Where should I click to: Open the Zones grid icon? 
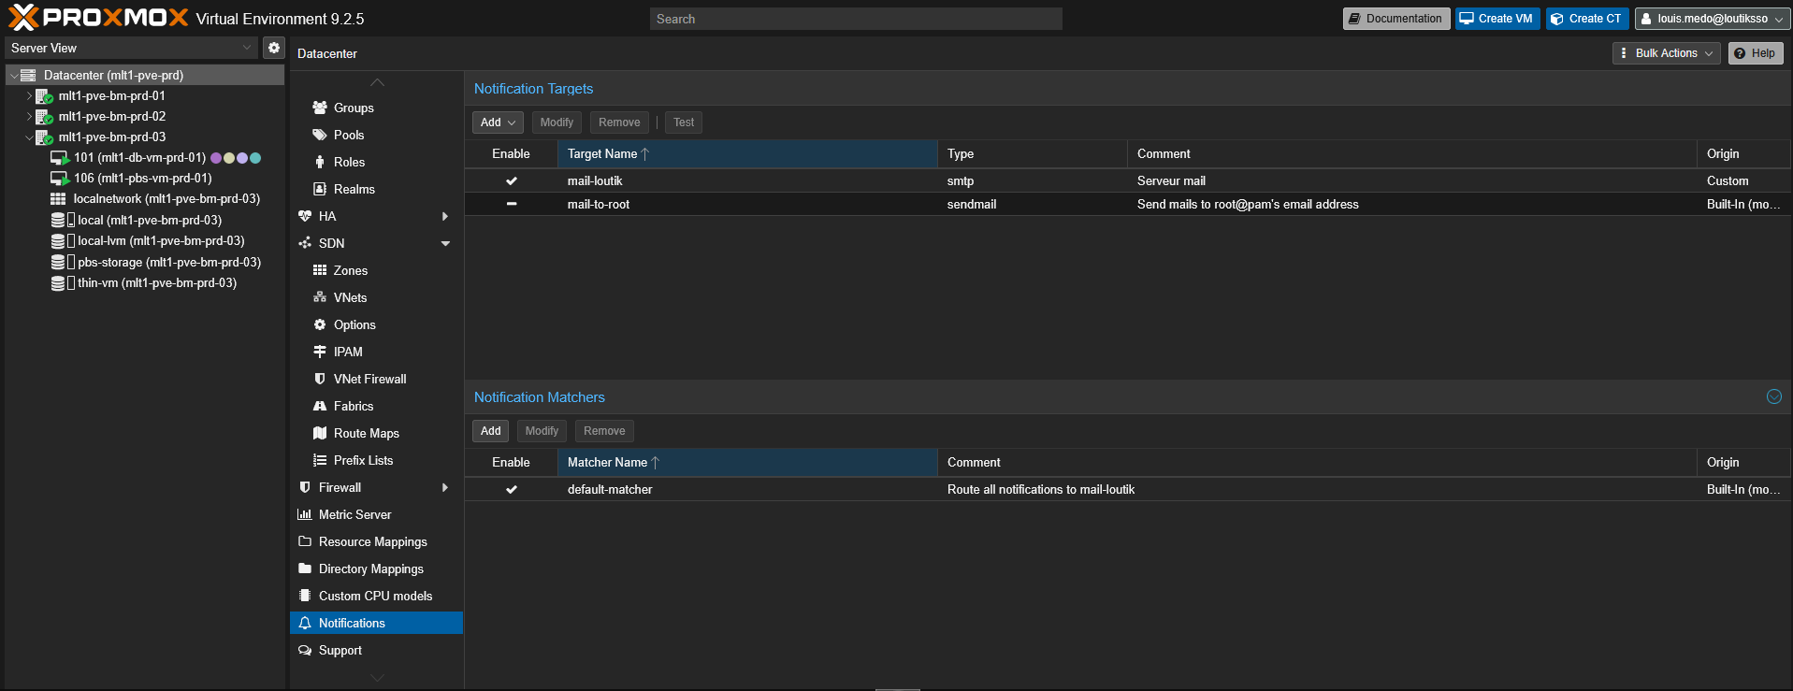(x=320, y=270)
